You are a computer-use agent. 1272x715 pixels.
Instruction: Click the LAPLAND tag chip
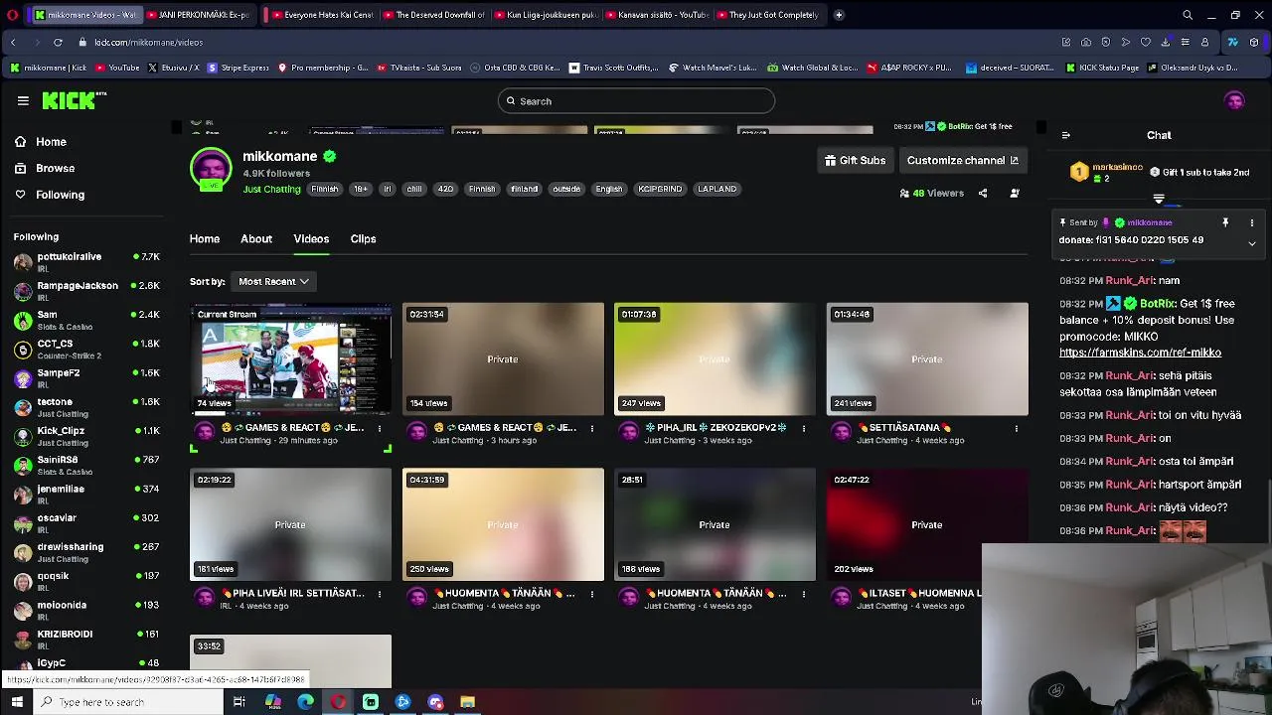coord(716,189)
